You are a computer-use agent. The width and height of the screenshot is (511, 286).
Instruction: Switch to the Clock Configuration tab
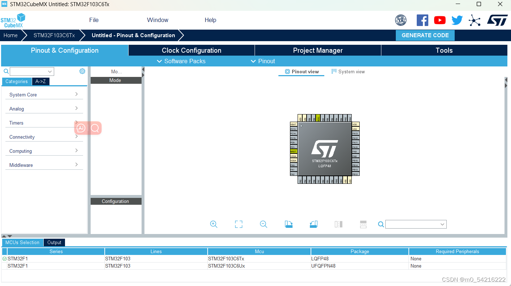191,50
